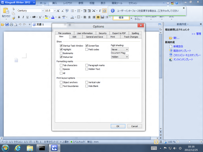
Task: Enable Tab characters checkbox
Action: point(61,65)
